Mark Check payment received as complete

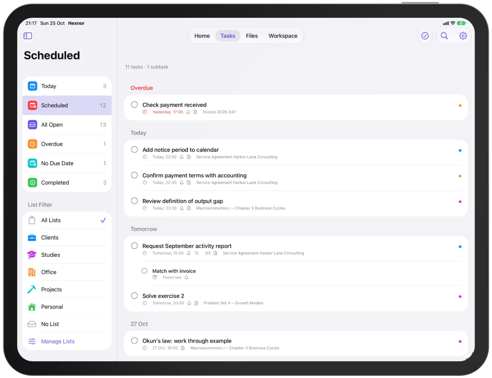[134, 105]
